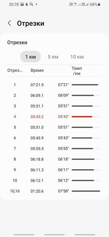Tap the search icon in status bar
The width and height of the screenshot is (109, 237).
31,4
